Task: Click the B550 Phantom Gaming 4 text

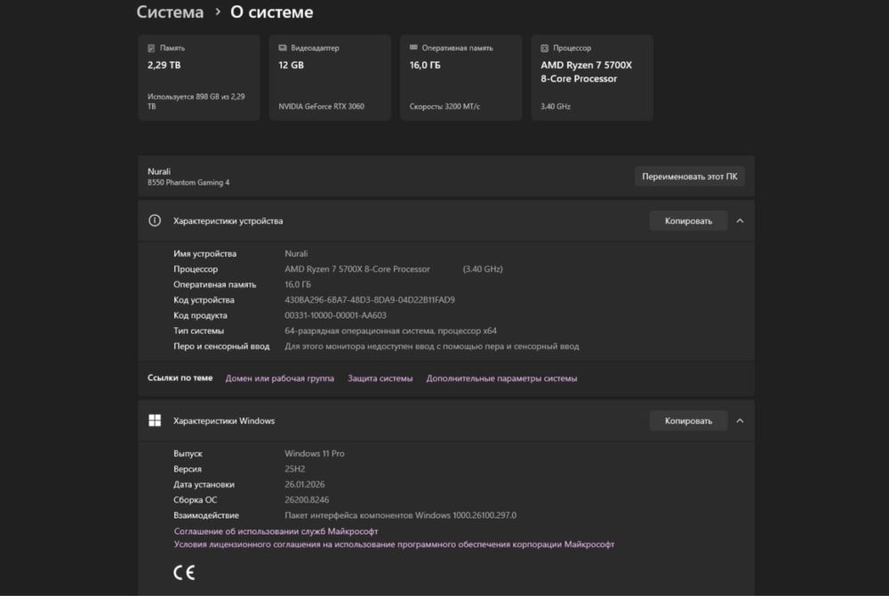Action: click(188, 182)
